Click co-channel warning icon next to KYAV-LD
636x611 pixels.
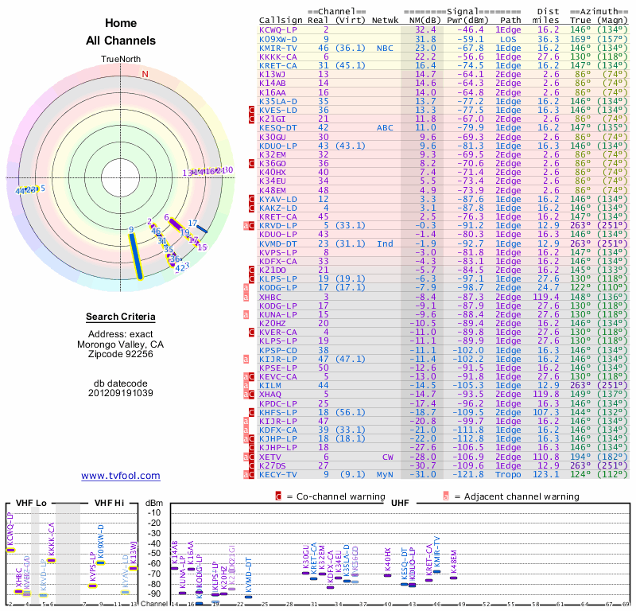point(251,199)
